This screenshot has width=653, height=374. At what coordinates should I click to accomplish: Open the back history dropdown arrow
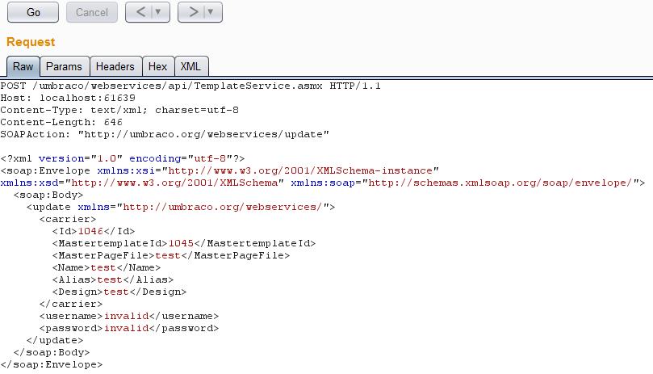coord(159,12)
